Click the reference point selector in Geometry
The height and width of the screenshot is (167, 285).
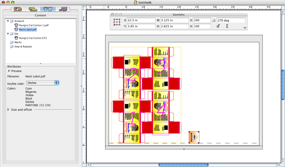[117, 22]
